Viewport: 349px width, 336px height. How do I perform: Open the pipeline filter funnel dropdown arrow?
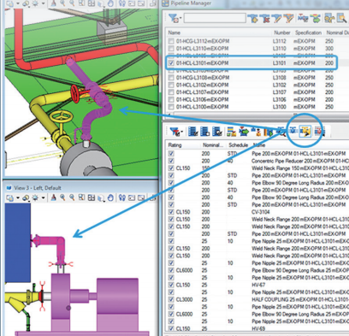(180, 19)
